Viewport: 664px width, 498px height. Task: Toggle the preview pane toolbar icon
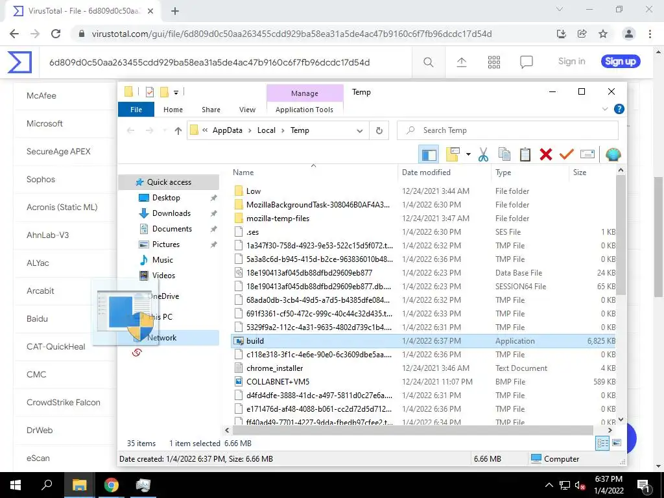pyautogui.click(x=429, y=154)
